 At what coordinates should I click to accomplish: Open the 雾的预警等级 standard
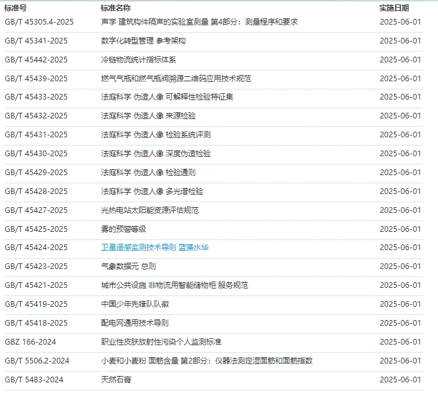[x=124, y=229]
